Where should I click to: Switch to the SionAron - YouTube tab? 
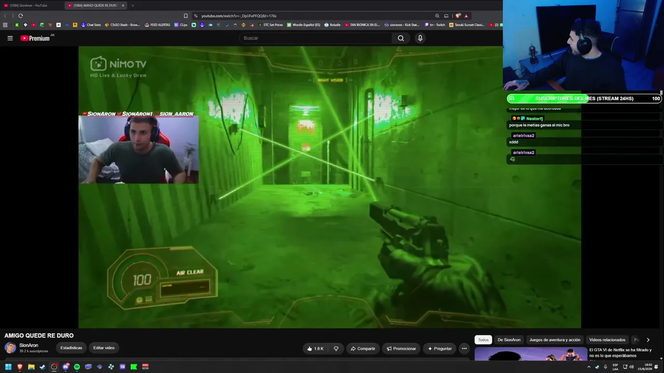[31, 5]
